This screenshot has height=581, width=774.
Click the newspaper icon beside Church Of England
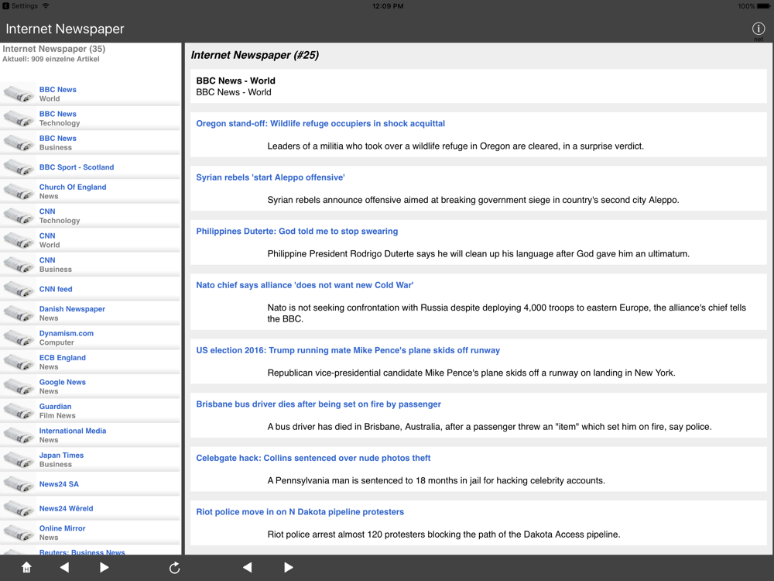point(19,191)
